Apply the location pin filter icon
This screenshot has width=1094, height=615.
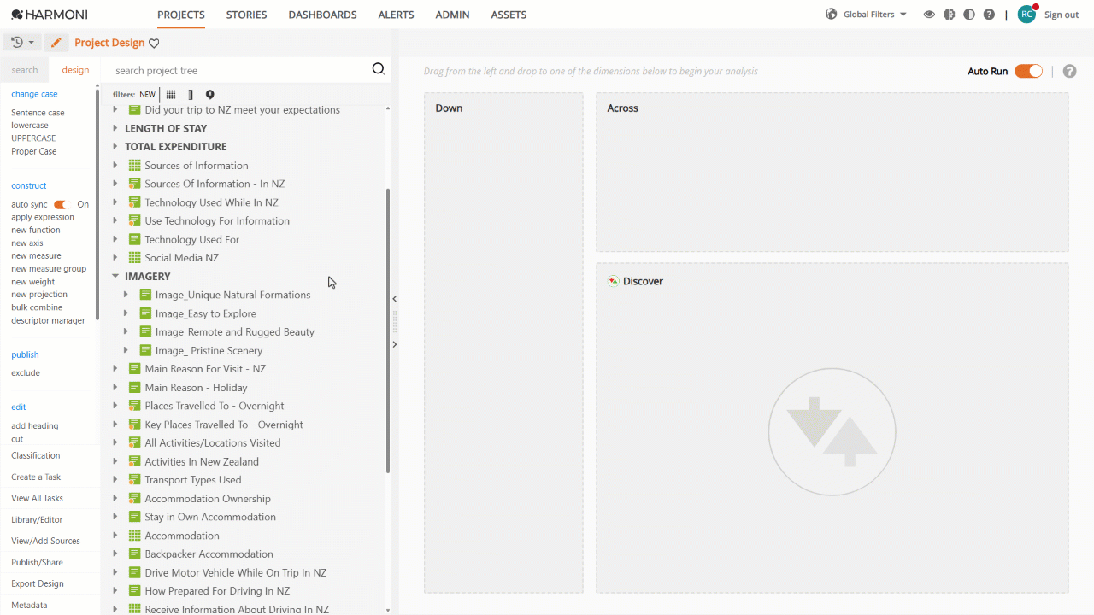point(210,95)
